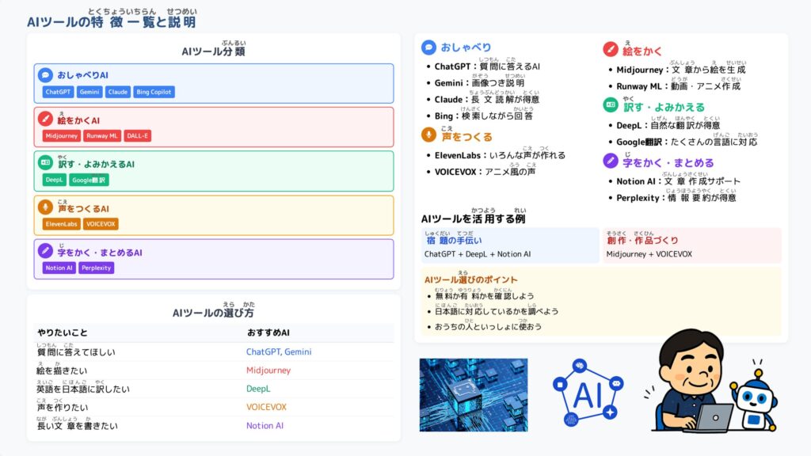
Task: Click the blue circuit board photo thumbnail
Action: [474, 394]
